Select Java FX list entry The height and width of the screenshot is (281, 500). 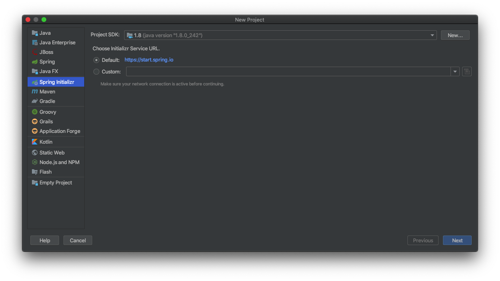(56, 71)
